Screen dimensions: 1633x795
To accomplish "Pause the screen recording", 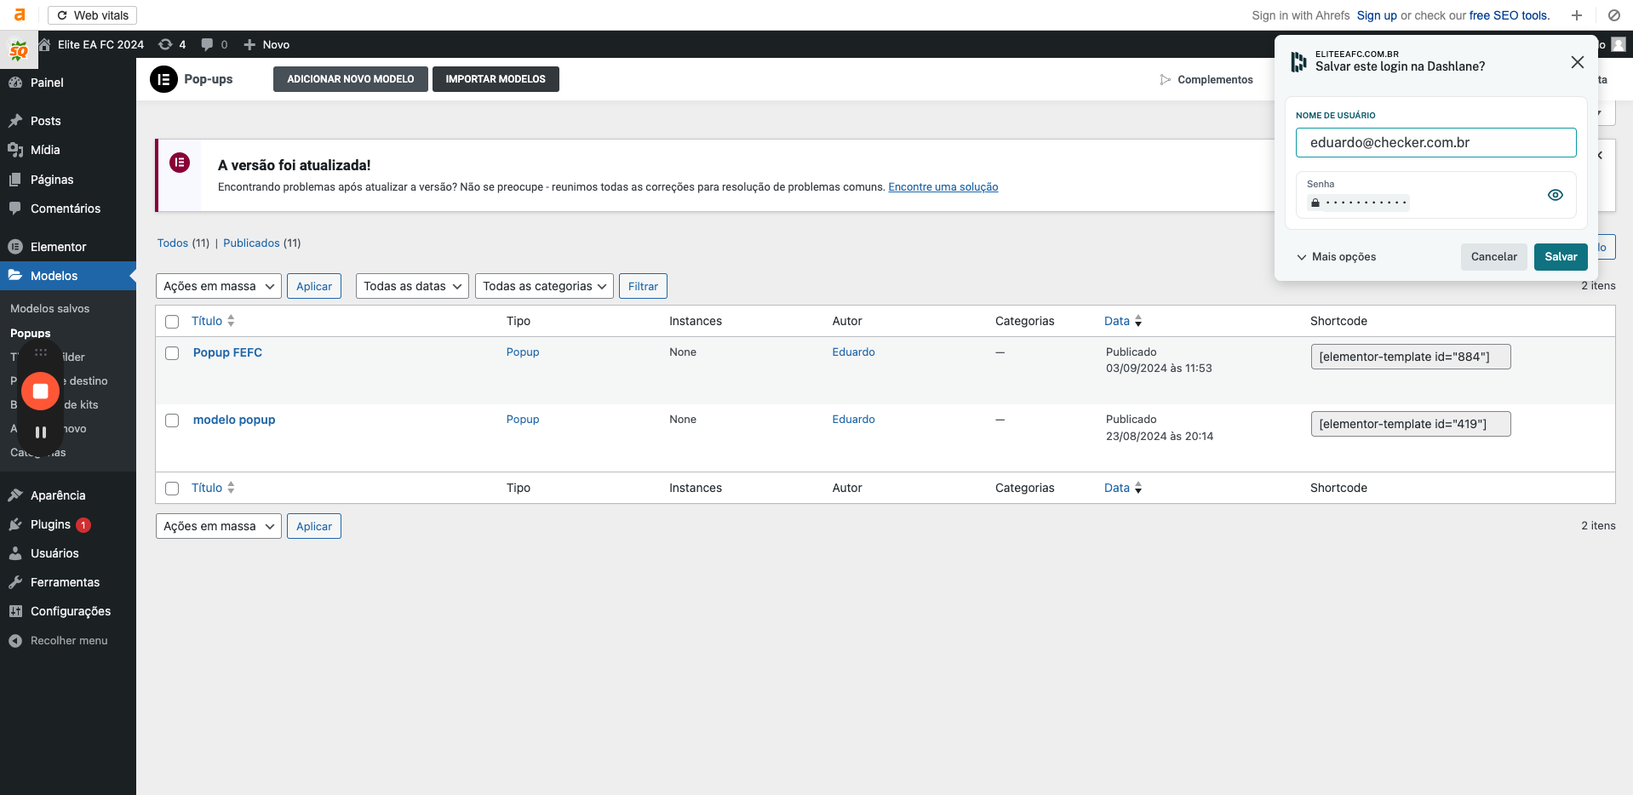I will (40, 432).
